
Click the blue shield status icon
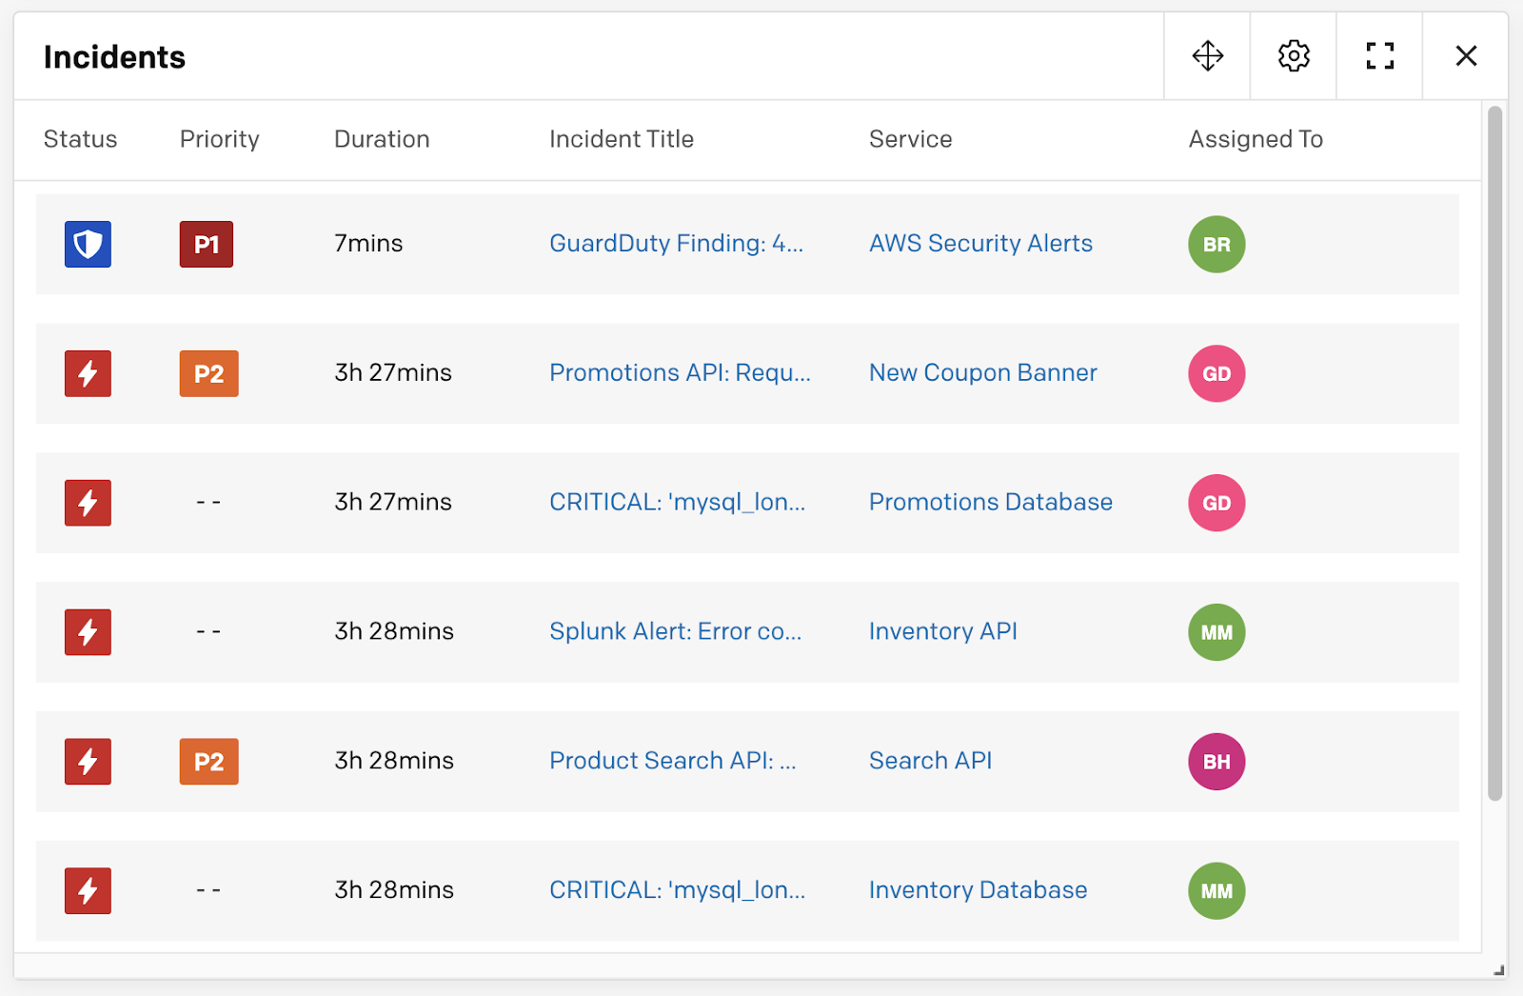pos(88,244)
